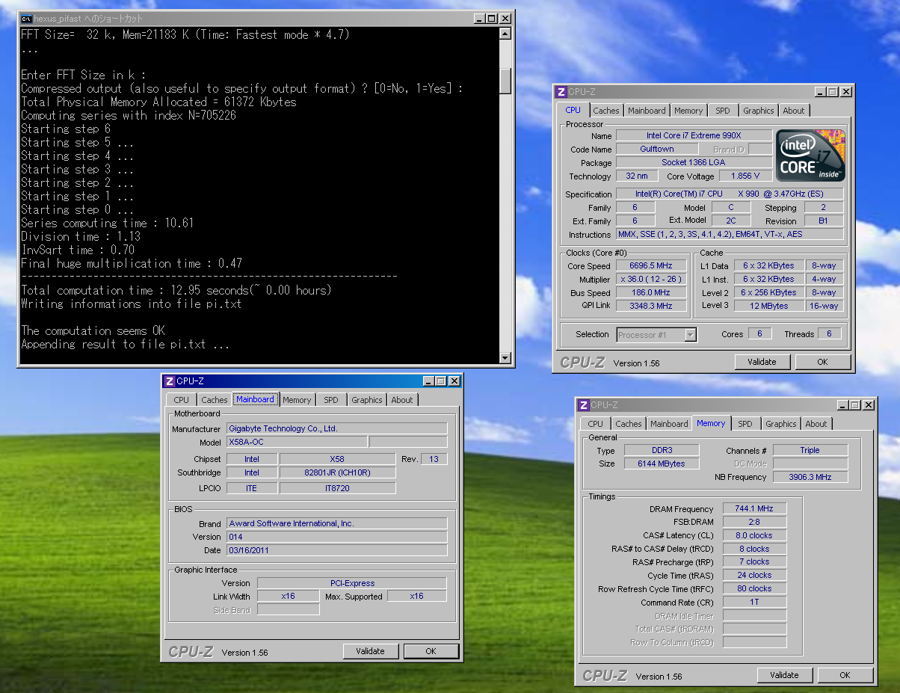Click OK in the Memory window
The image size is (900, 693).
[x=845, y=675]
